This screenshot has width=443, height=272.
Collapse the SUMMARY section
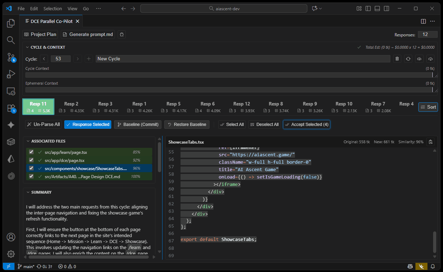click(x=28, y=192)
